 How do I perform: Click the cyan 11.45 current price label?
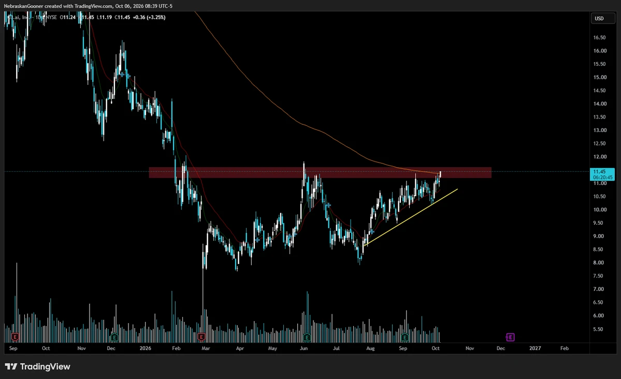602,174
